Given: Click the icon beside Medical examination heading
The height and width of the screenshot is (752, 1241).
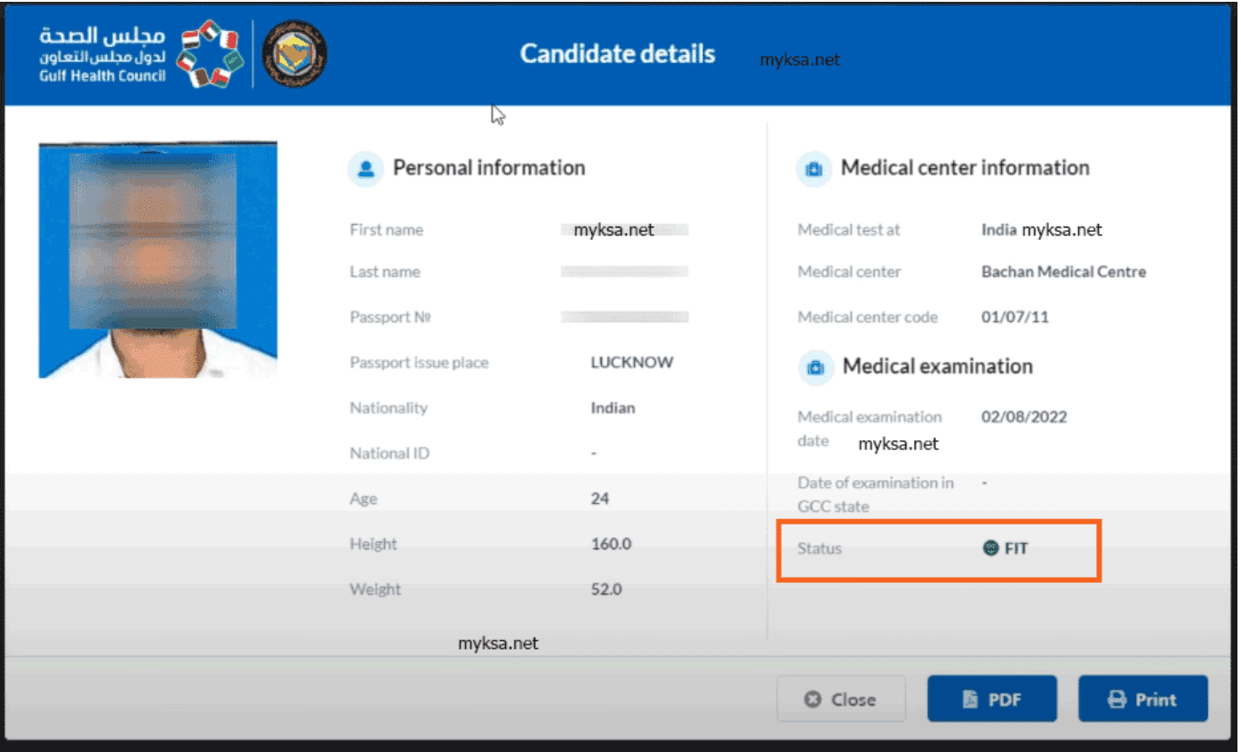Looking at the screenshot, I should (815, 366).
